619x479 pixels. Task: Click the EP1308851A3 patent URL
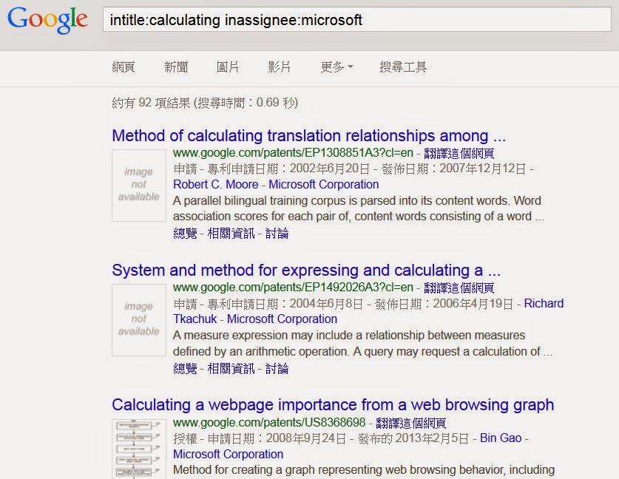(x=293, y=153)
